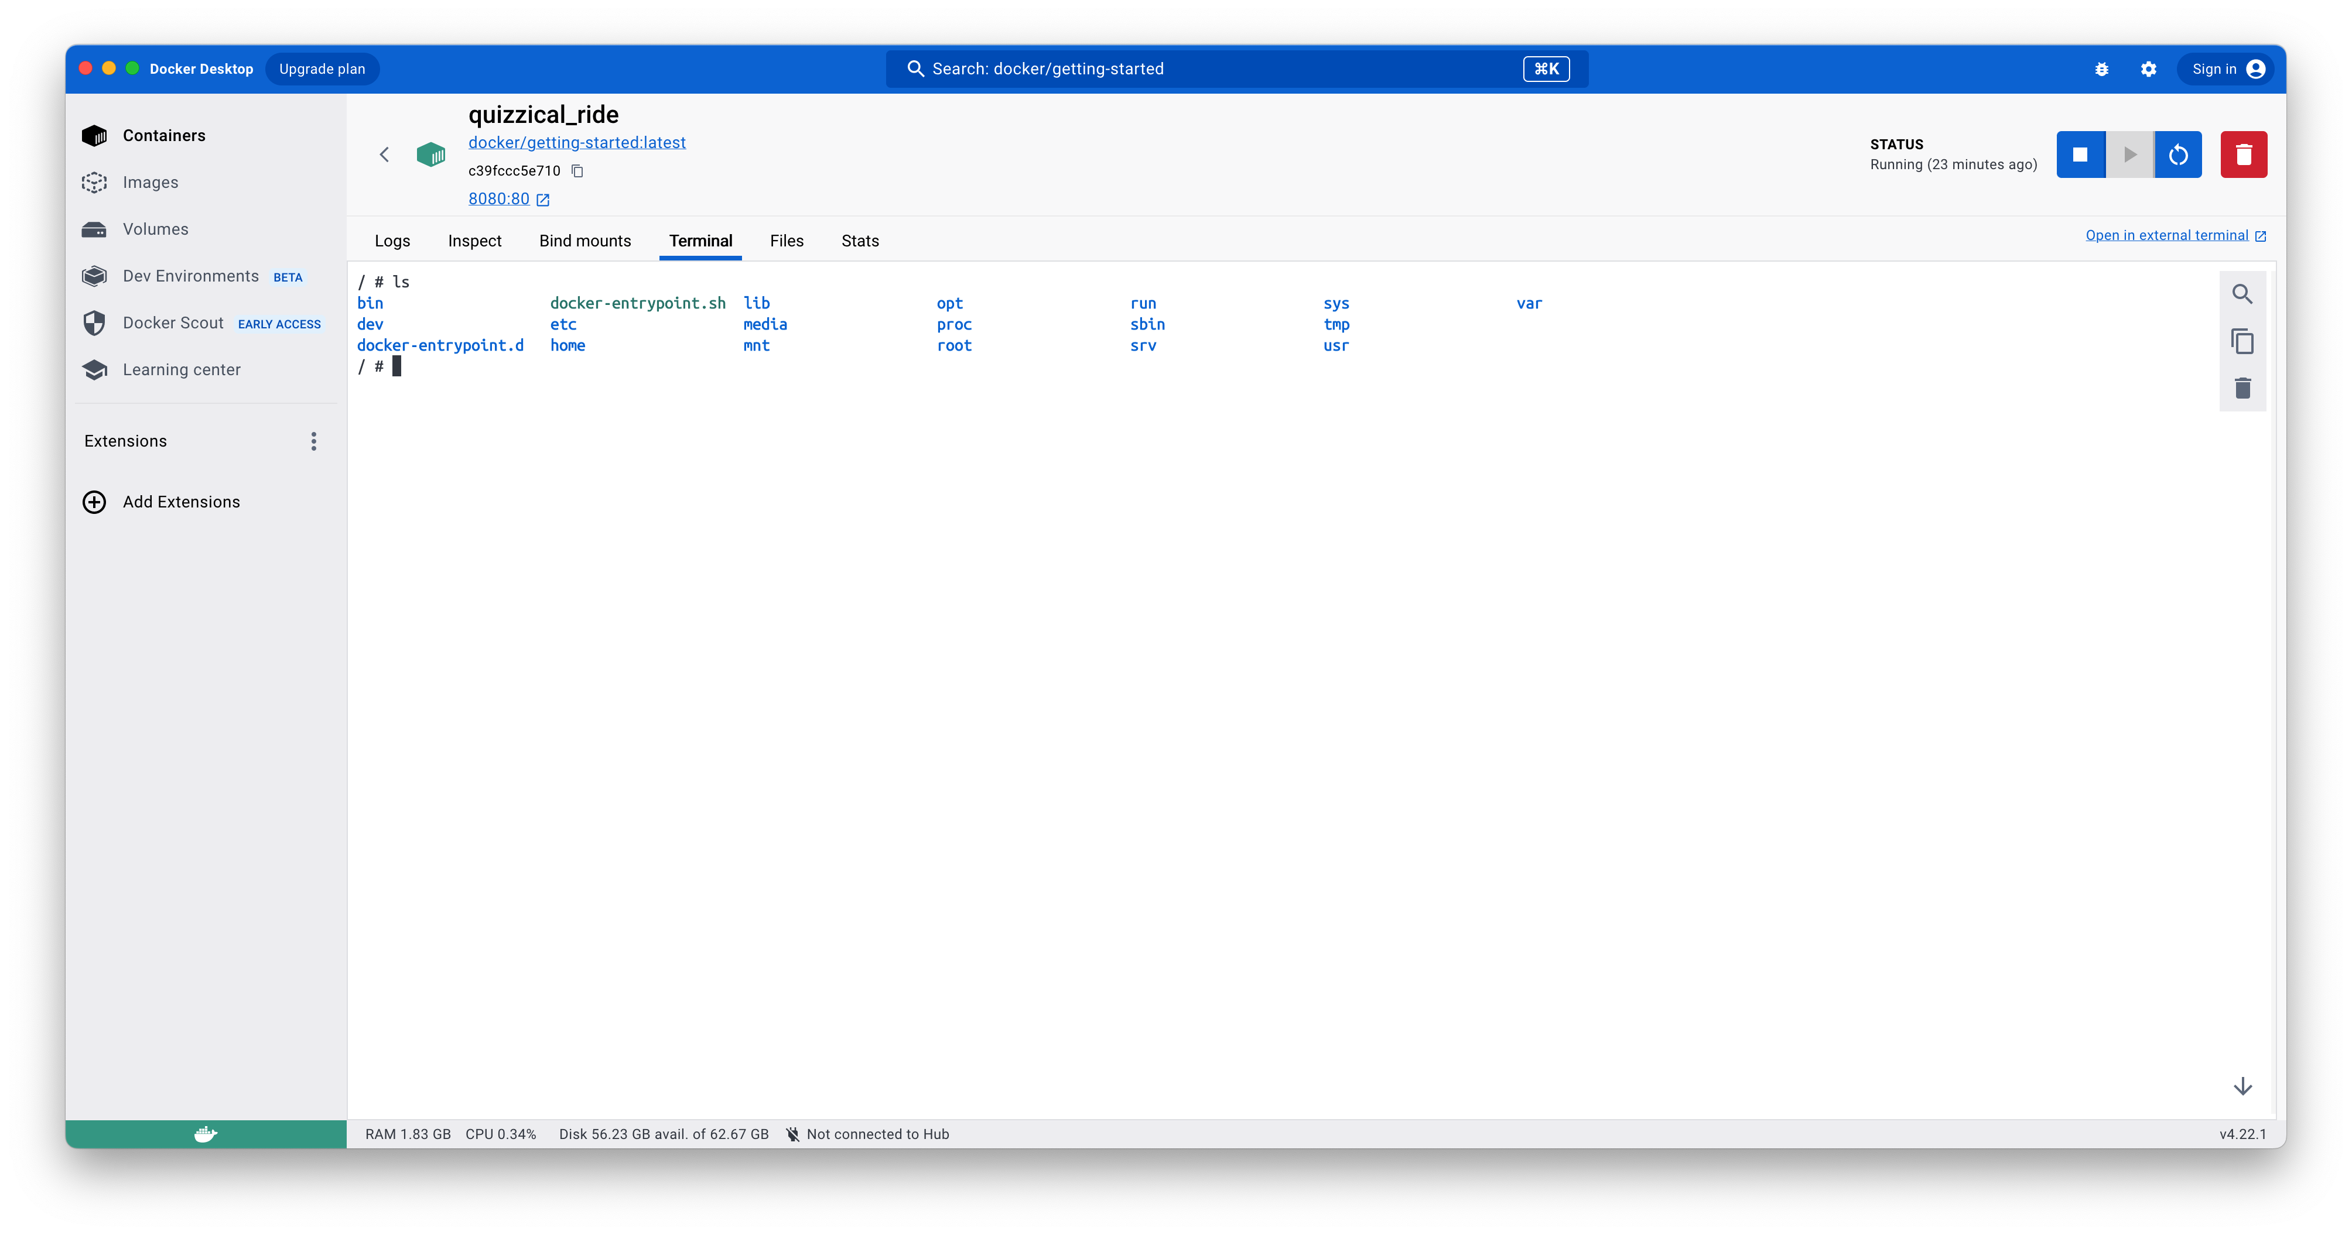Open the Docker Scout shield icon
Screen dimensions: 2352x1235
coord(94,323)
